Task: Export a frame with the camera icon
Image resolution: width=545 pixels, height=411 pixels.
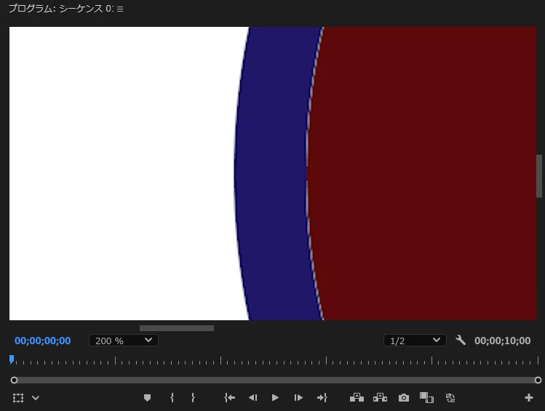Action: tap(404, 398)
